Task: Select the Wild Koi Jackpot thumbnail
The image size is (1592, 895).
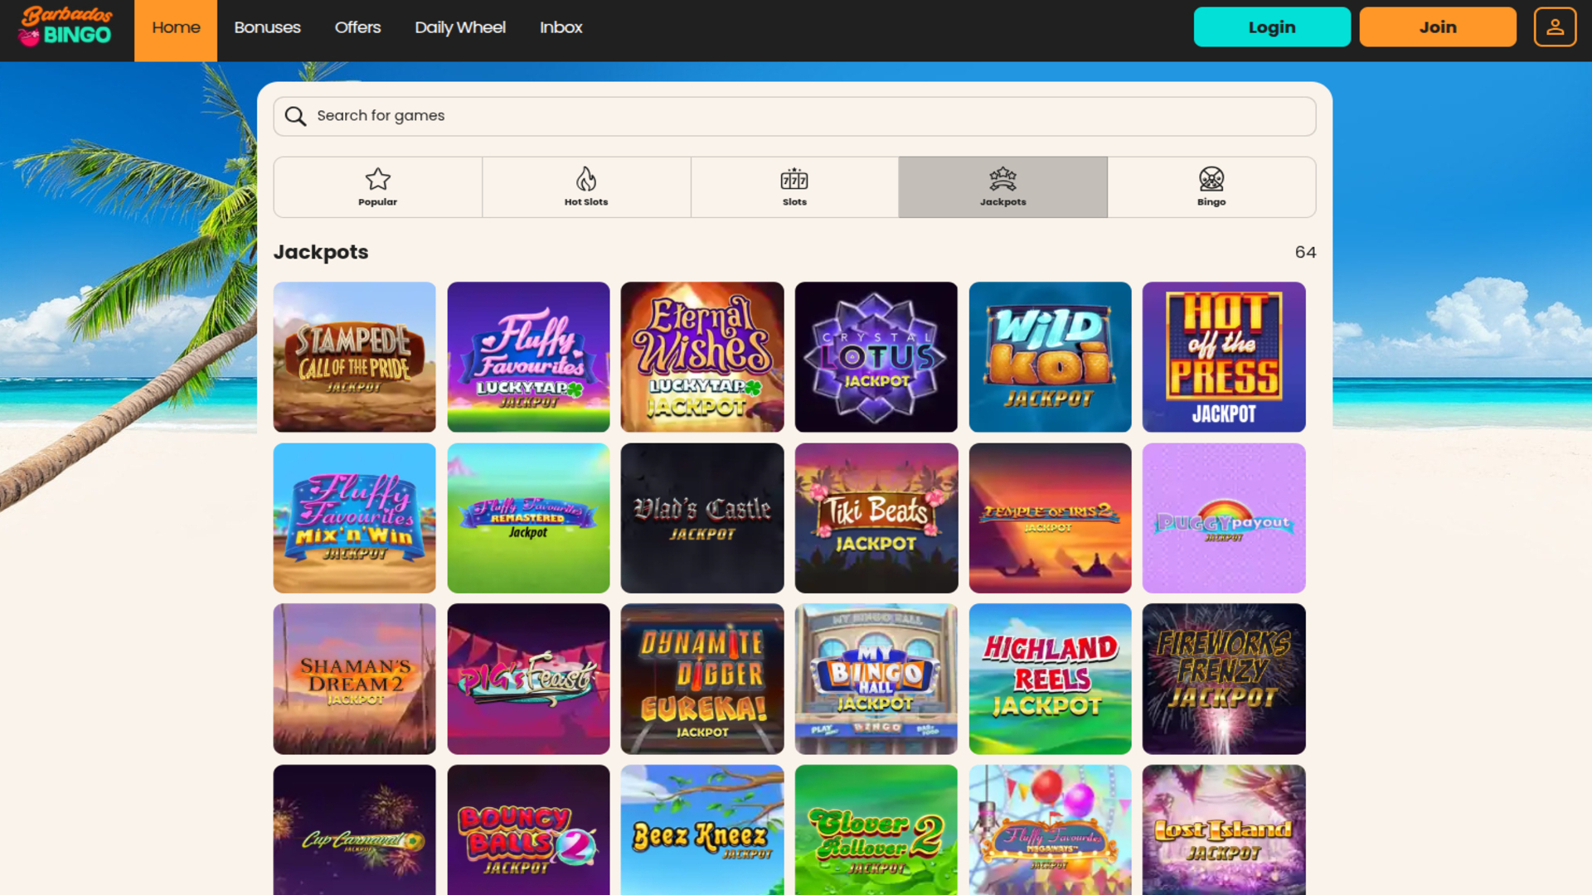Action: [x=1050, y=356]
